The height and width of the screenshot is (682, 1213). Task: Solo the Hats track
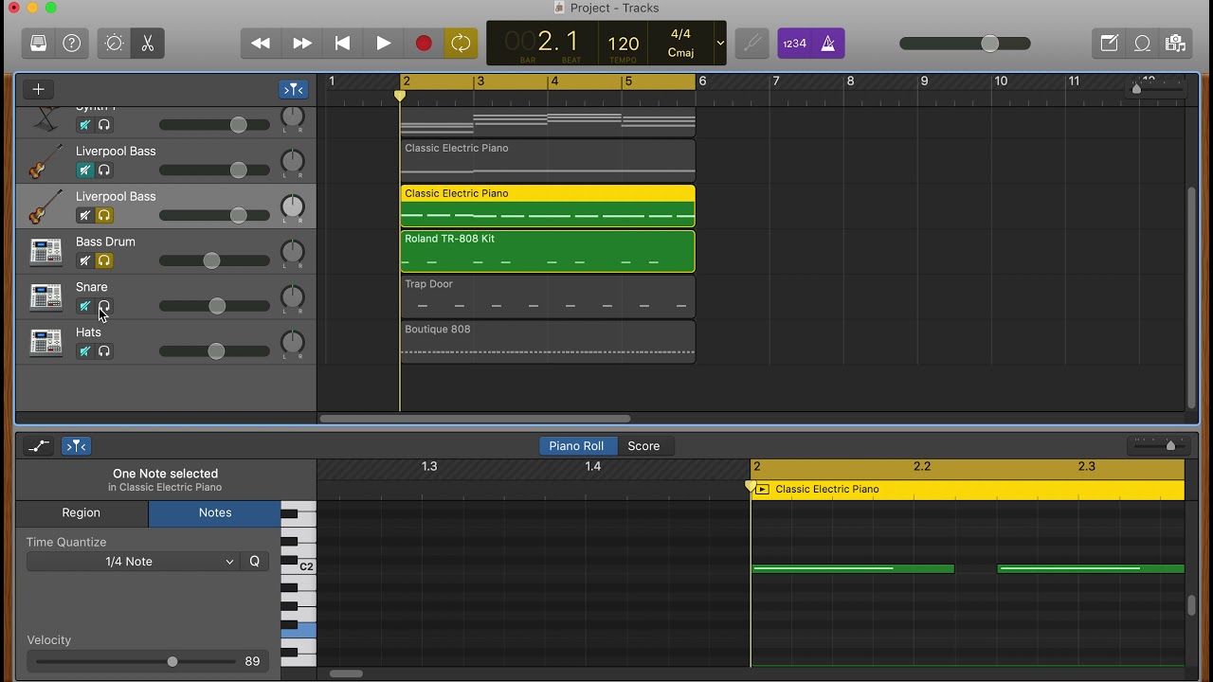click(104, 351)
